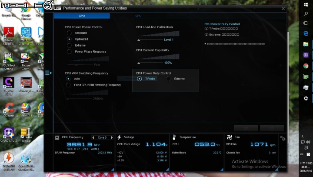
Task: Open CrystalDiskMark desktop icon
Action: pos(26,161)
